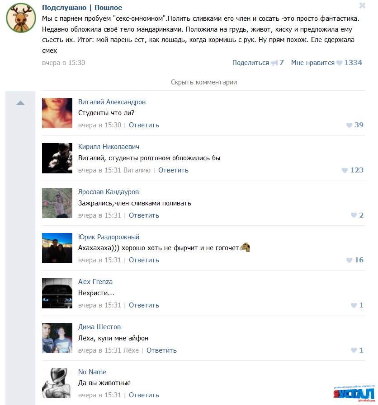Open Alex Frenza's profile name
The height and width of the screenshot is (405, 378).
click(x=95, y=282)
